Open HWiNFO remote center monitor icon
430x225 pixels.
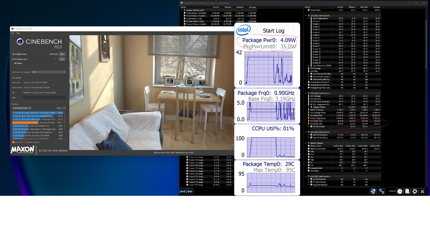(373, 191)
